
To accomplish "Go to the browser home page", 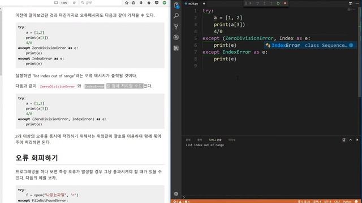I will click(x=149, y=3).
